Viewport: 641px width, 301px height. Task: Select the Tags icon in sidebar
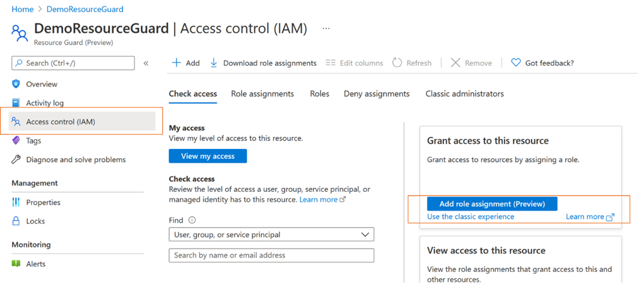(16, 141)
